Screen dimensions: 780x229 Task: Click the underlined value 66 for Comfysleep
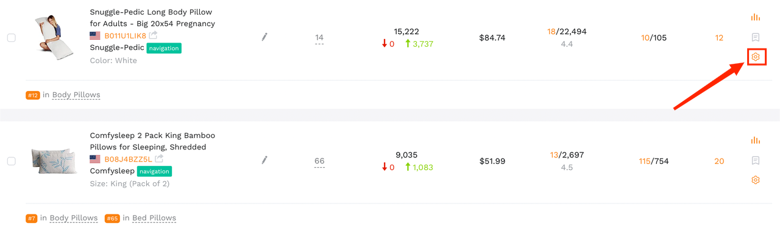[319, 161]
